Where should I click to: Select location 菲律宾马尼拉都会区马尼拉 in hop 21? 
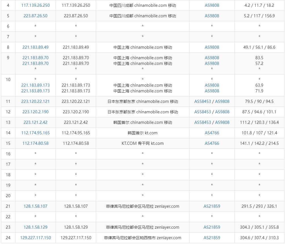tap(130, 206)
